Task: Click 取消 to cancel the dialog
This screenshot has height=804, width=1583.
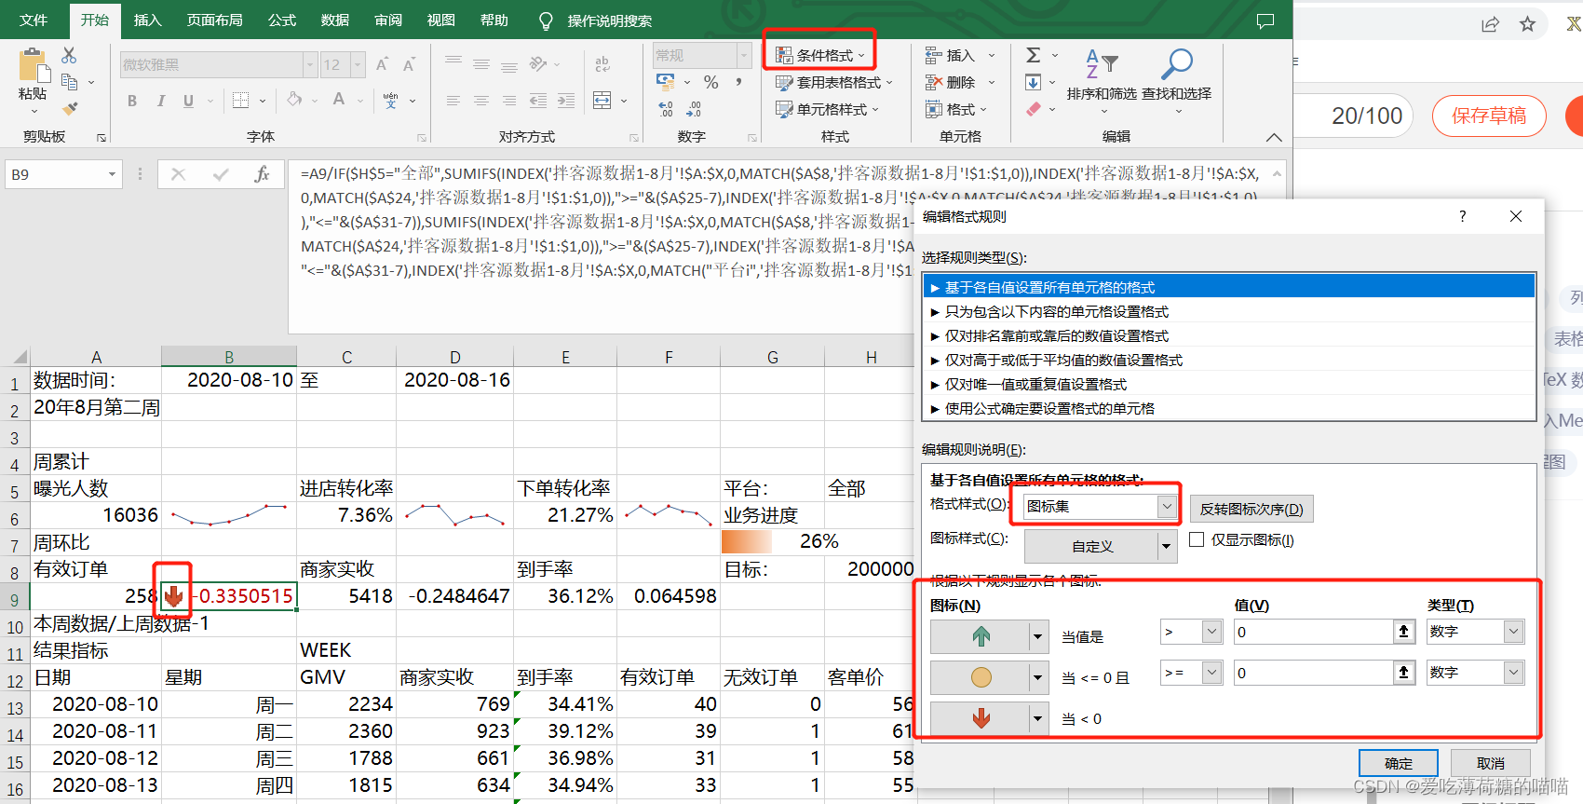Action: (1491, 763)
